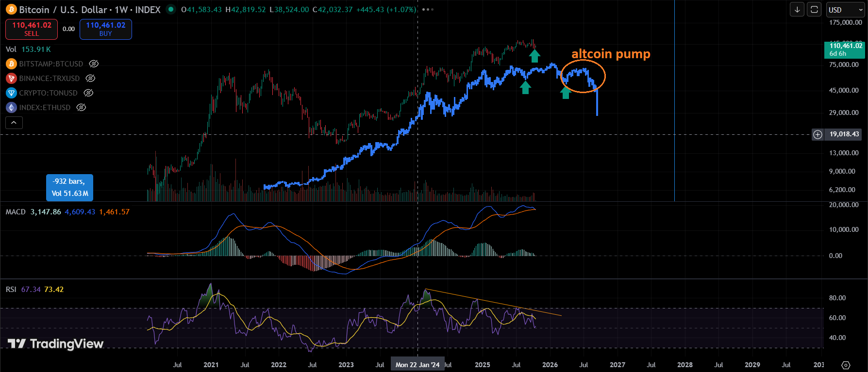Screen dimensions: 868x372
Task: Click the RSI indicator label
Action: point(11,290)
